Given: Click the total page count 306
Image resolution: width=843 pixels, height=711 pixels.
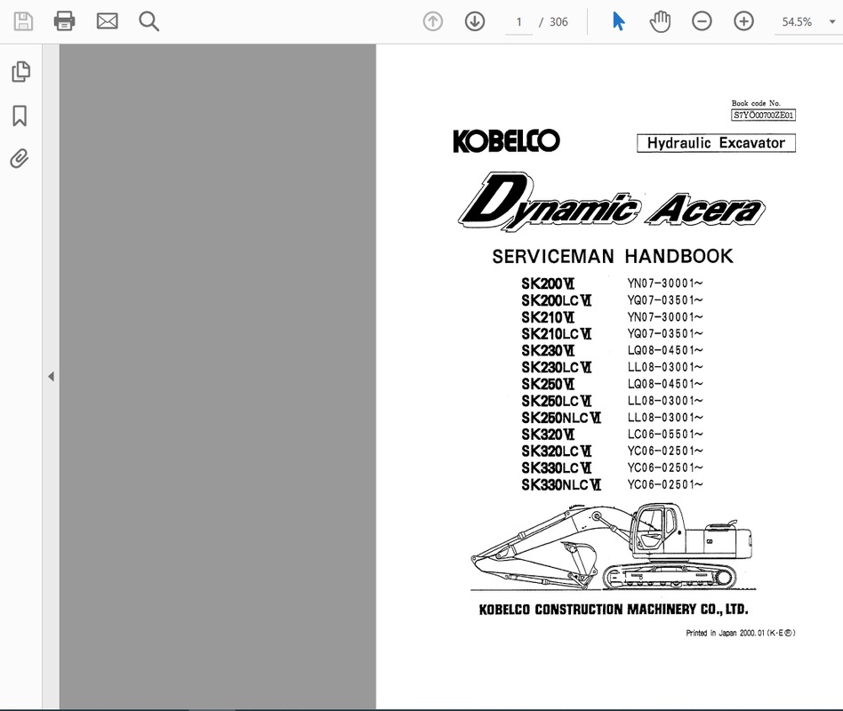Looking at the screenshot, I should tap(558, 22).
